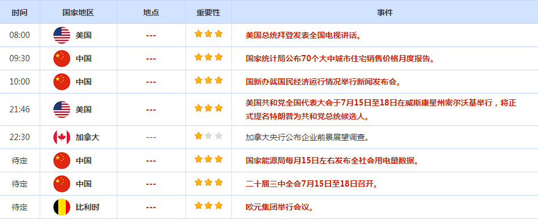Screen dimensions: 538x220
Task: Open the 美国共和党全国代表大会 event
Action: pyautogui.click(x=381, y=110)
